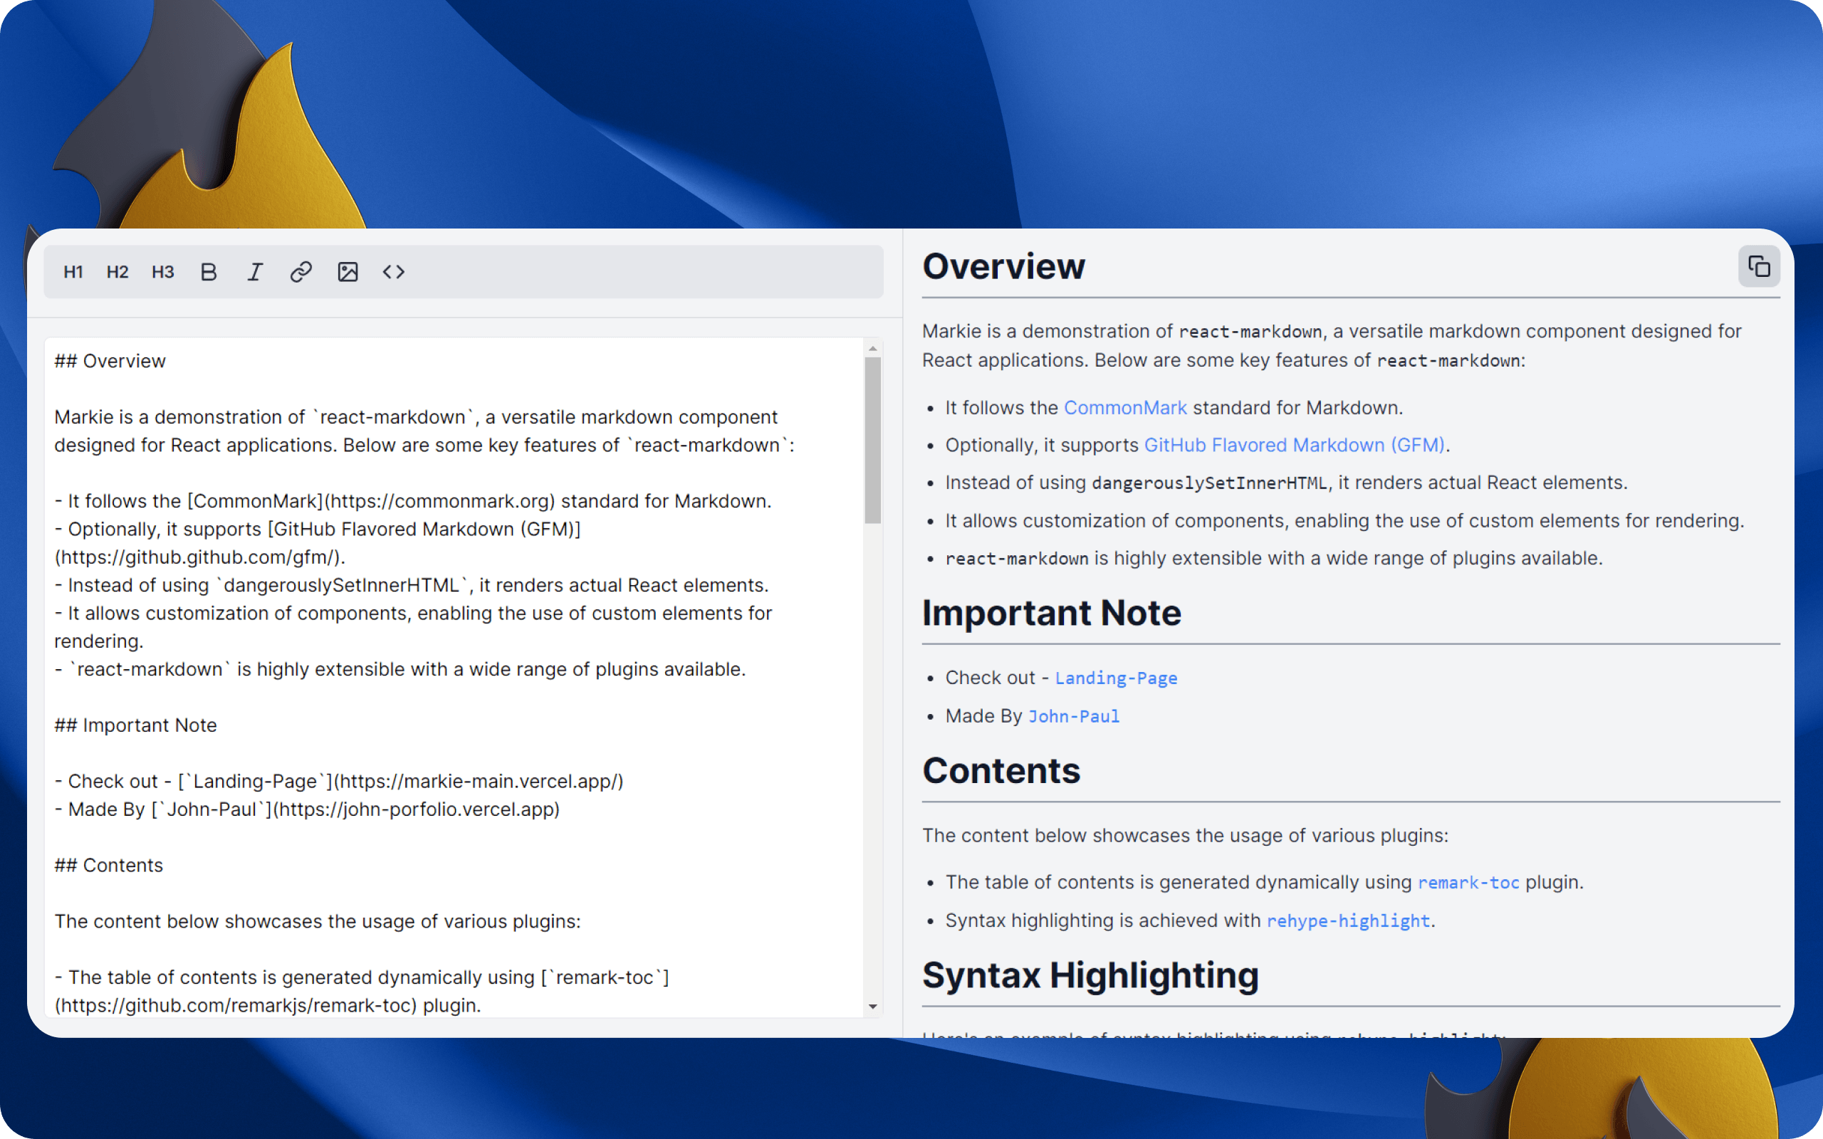
Task: Select the H3 heading tool
Action: 162,272
